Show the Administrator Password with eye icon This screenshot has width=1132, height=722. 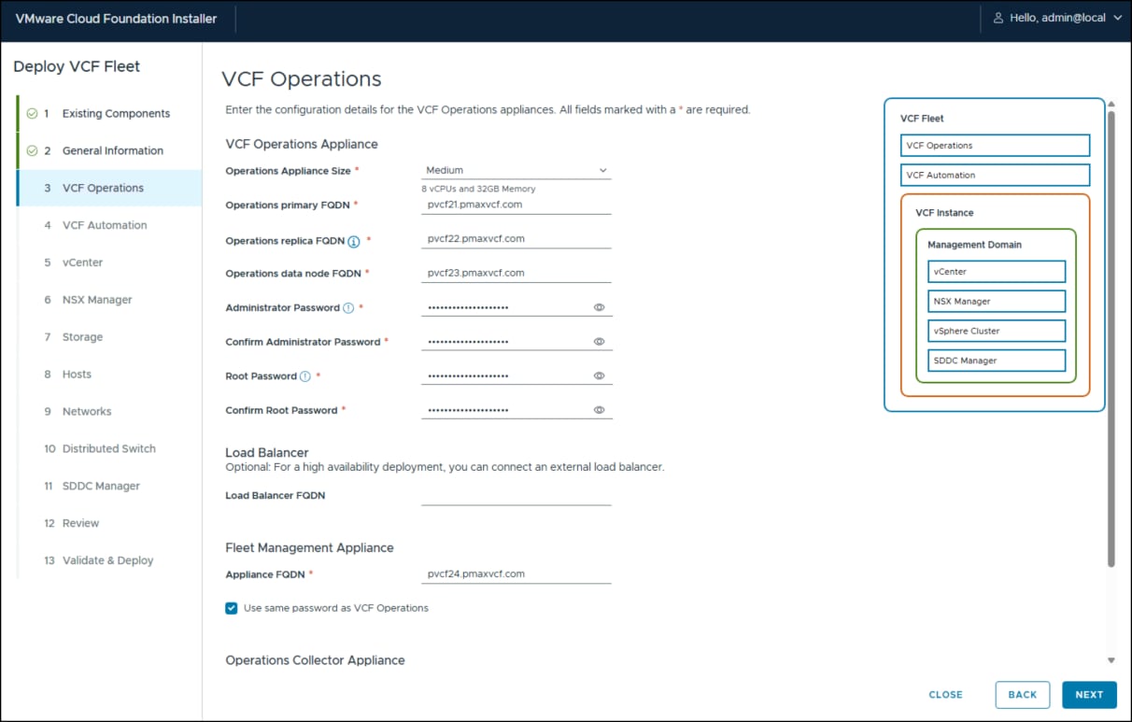click(600, 307)
